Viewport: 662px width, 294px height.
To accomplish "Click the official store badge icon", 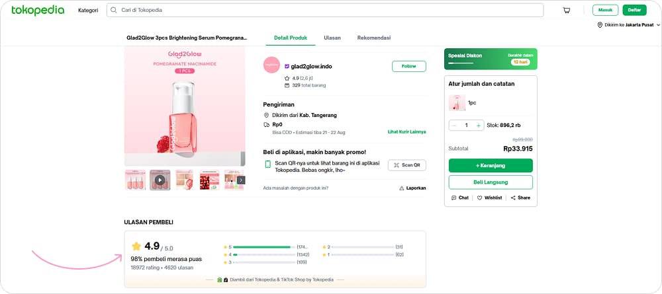I will [287, 66].
